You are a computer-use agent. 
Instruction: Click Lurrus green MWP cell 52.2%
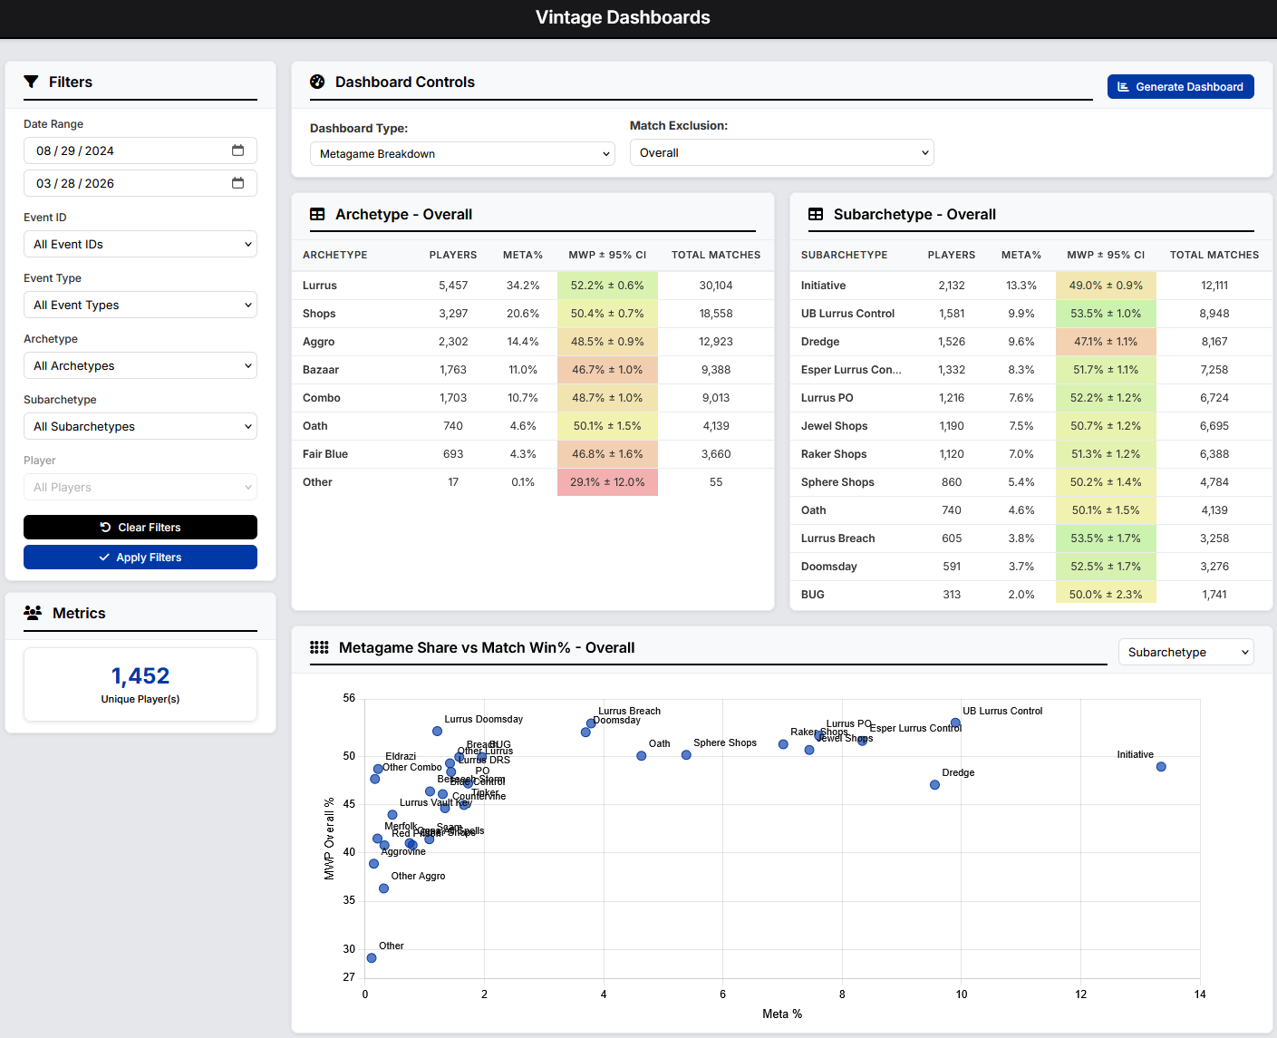(607, 286)
